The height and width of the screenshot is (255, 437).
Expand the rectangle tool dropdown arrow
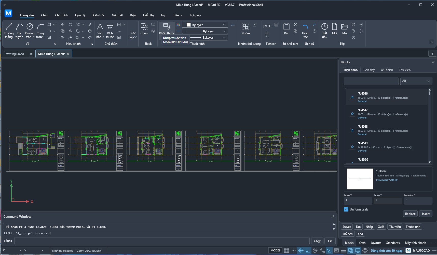coord(54,25)
